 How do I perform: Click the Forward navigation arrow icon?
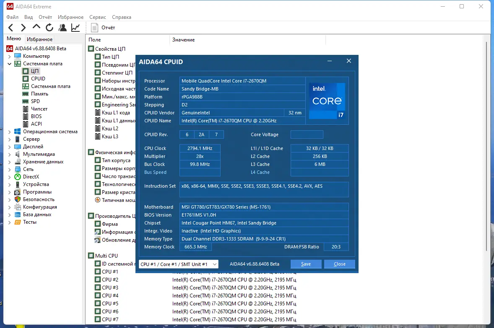coord(23,28)
